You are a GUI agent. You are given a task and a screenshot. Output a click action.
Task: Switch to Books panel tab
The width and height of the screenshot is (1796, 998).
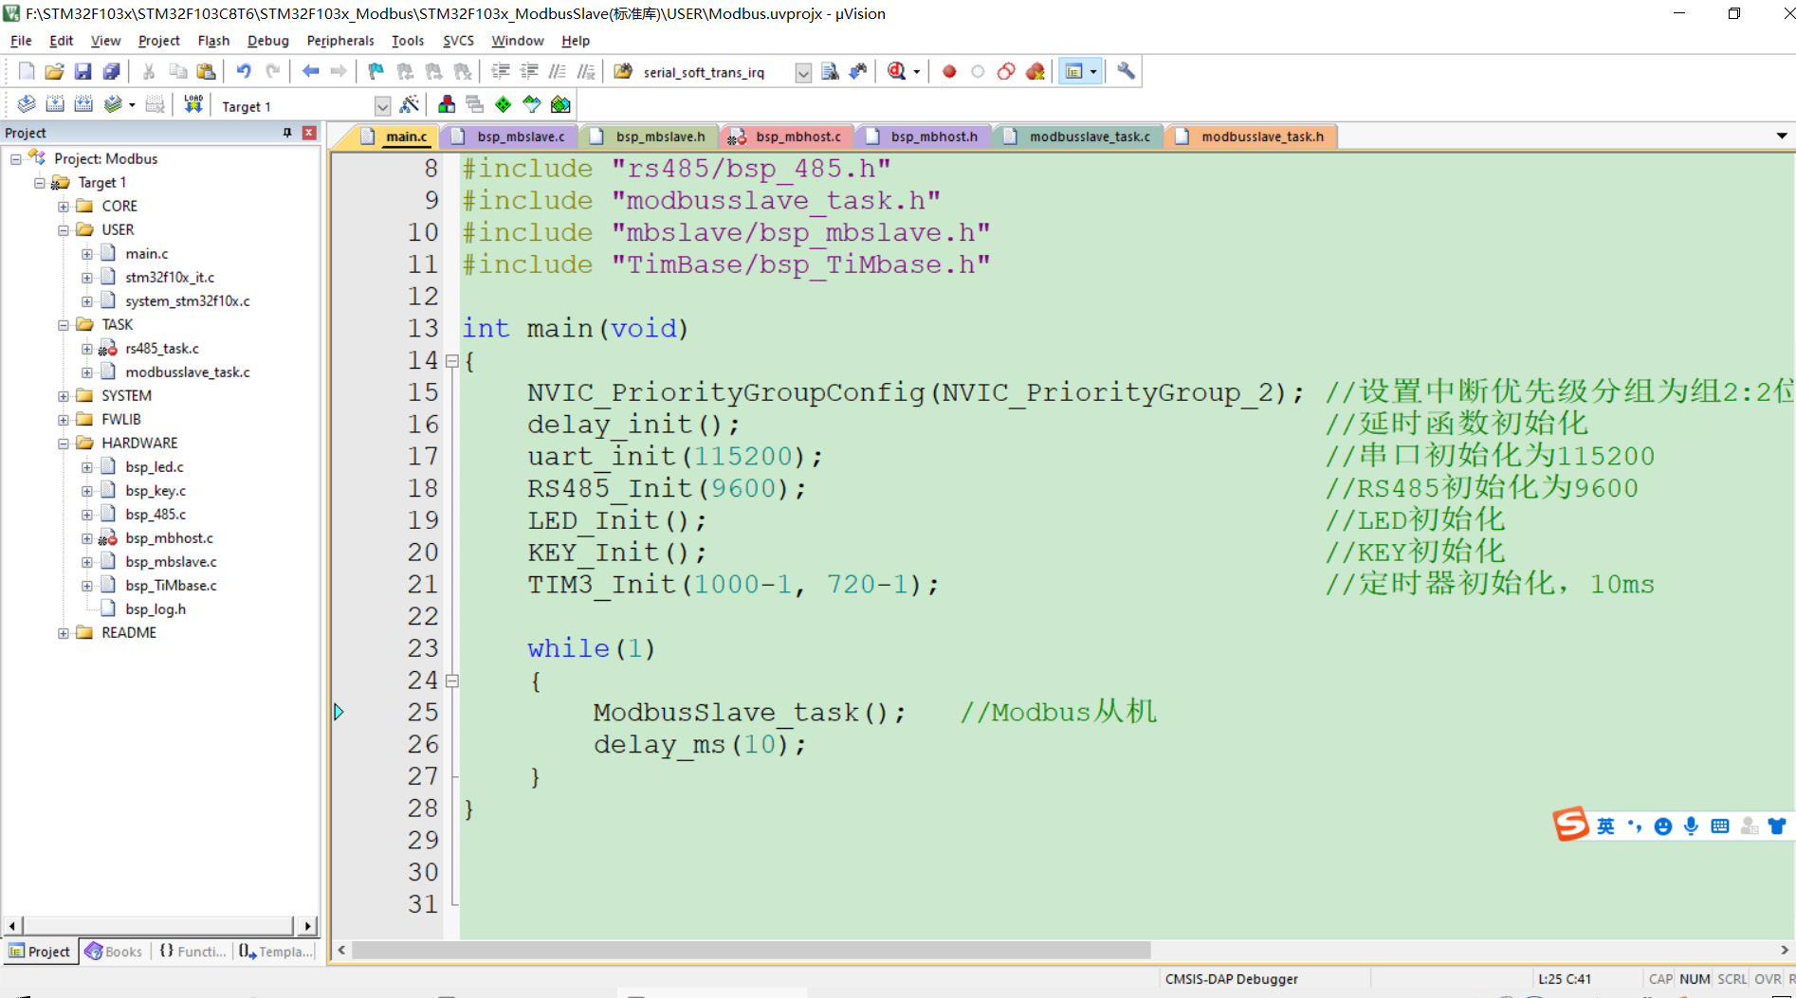[x=114, y=952]
